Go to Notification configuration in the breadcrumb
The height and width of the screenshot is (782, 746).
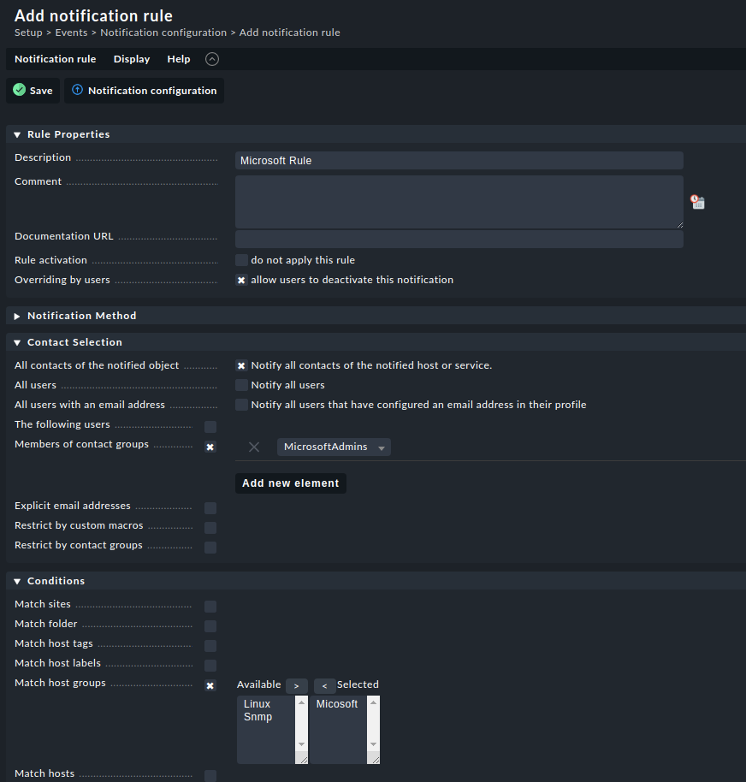163,33
